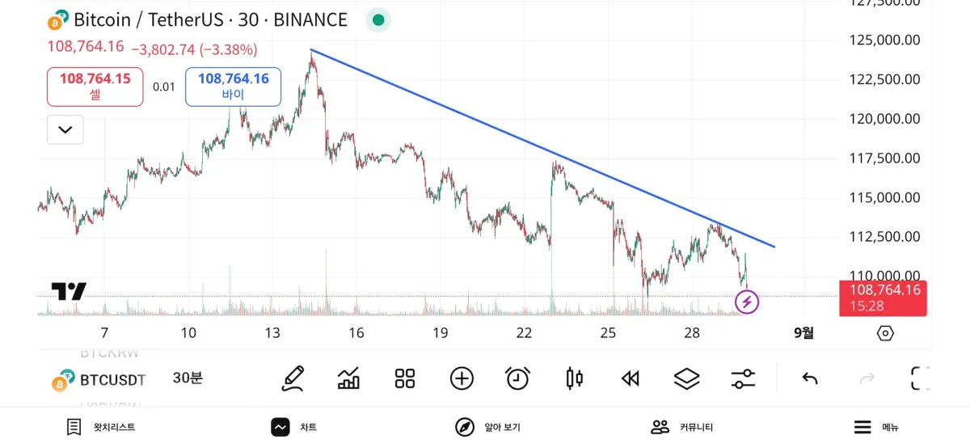970x448 pixels.
Task: Open the 30분 timeframe selector
Action: pos(188,378)
